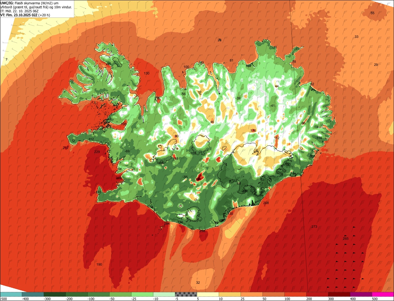
Task: Click the '-41' value in northeast Iceland
Action: click(x=272, y=106)
